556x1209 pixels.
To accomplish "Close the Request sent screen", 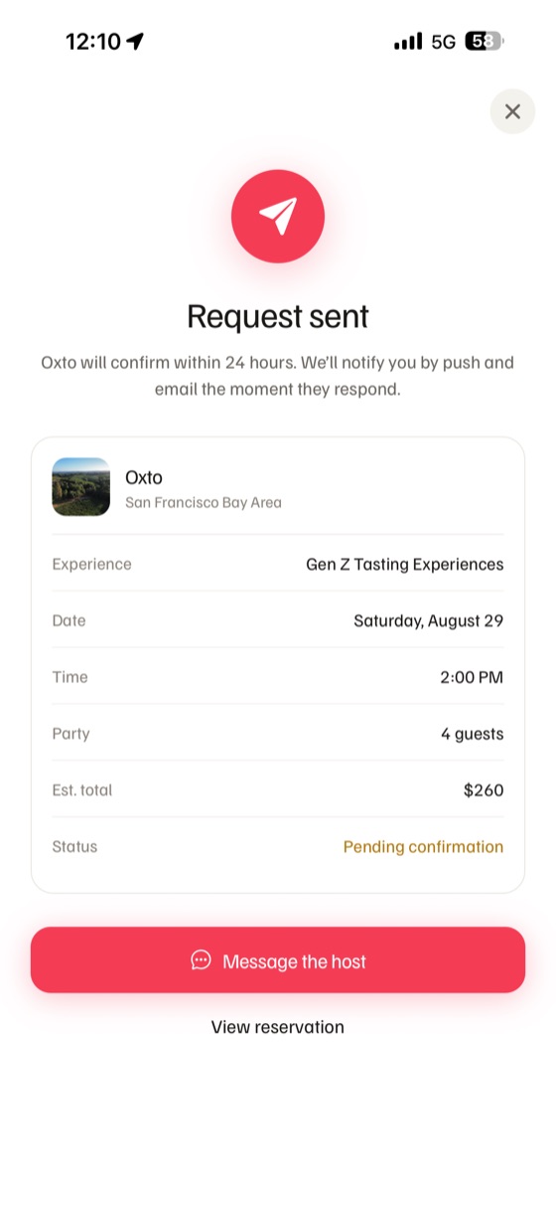I will click(x=512, y=111).
